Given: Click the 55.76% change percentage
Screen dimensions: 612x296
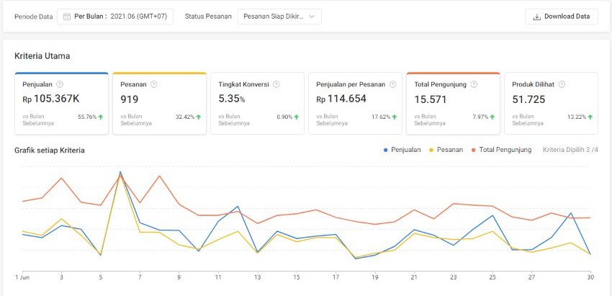Looking at the screenshot, I should coord(87,117).
